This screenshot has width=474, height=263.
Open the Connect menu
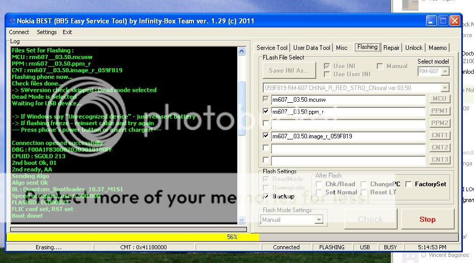[x=19, y=32]
